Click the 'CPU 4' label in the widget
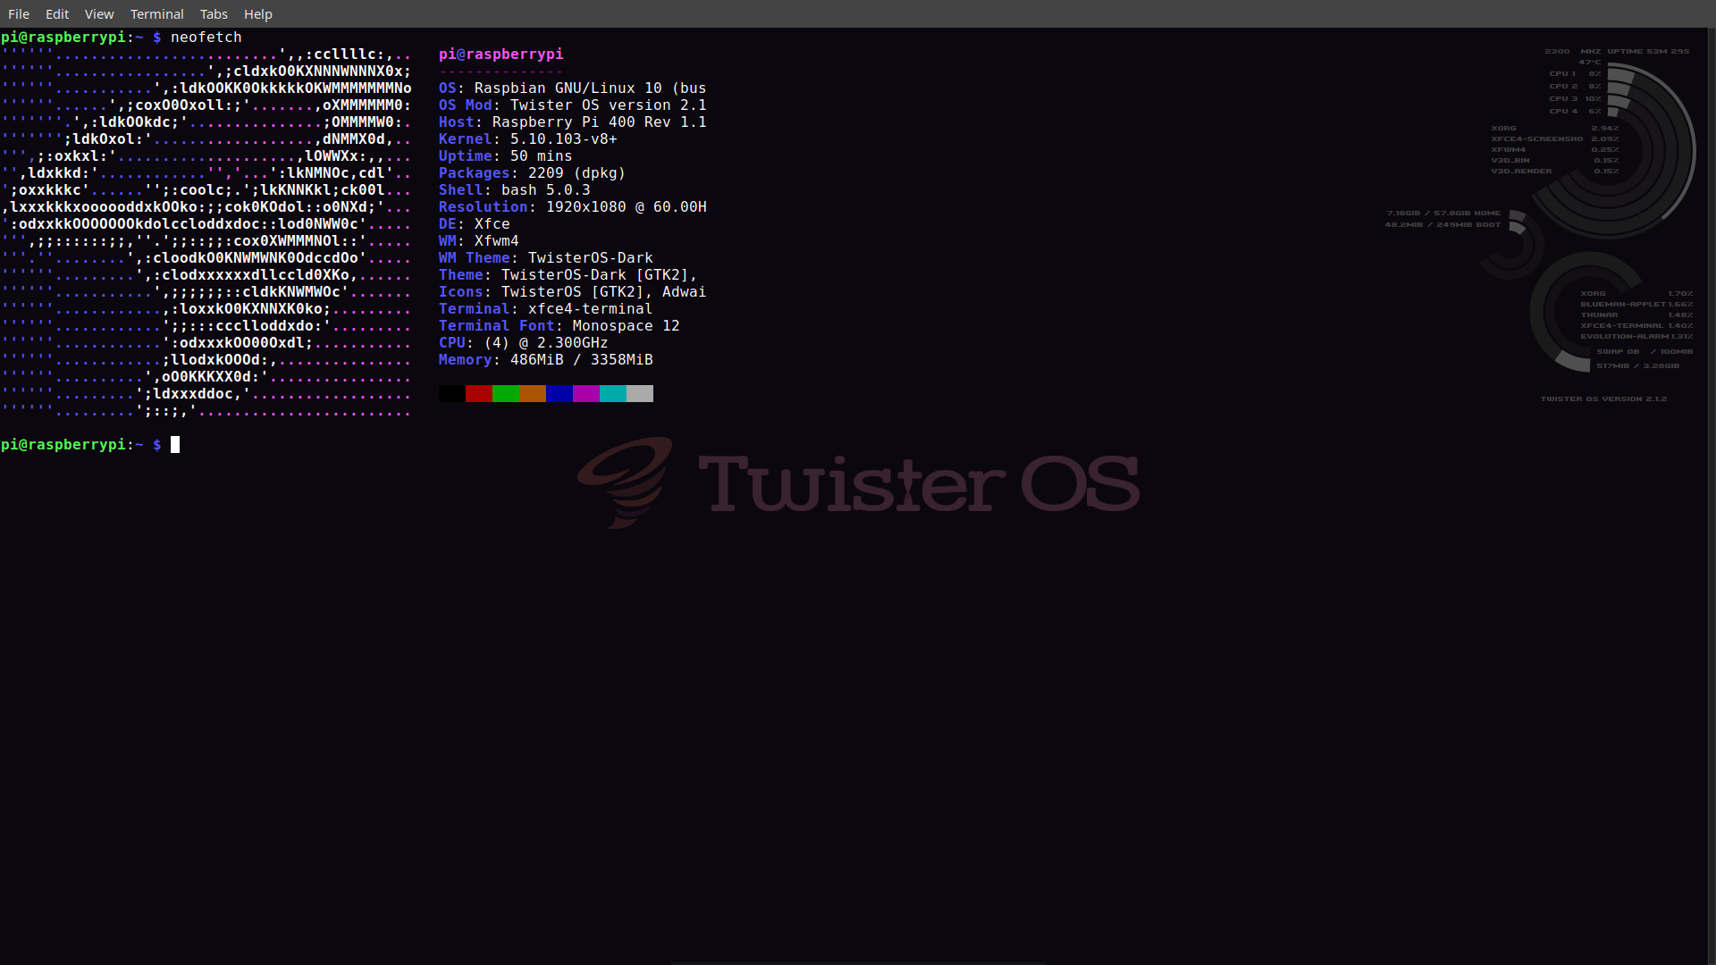 pos(1563,112)
